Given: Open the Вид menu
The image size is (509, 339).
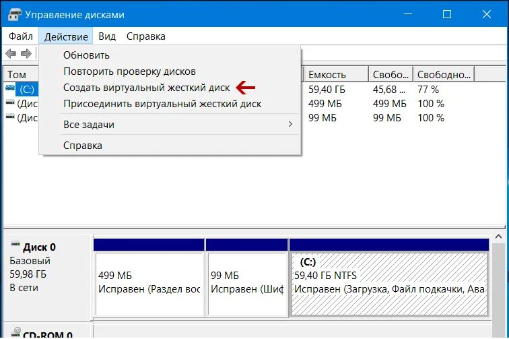Looking at the screenshot, I should [x=107, y=36].
